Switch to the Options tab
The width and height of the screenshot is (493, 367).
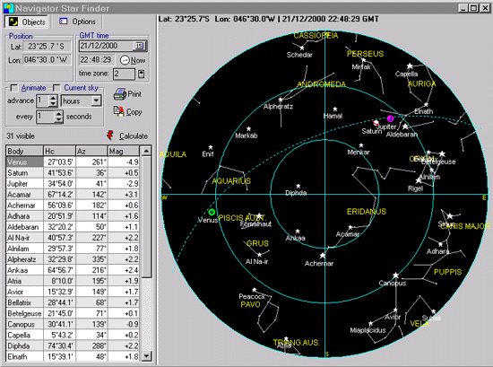click(78, 22)
